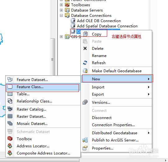Click the Table grid icon

(10, 94)
